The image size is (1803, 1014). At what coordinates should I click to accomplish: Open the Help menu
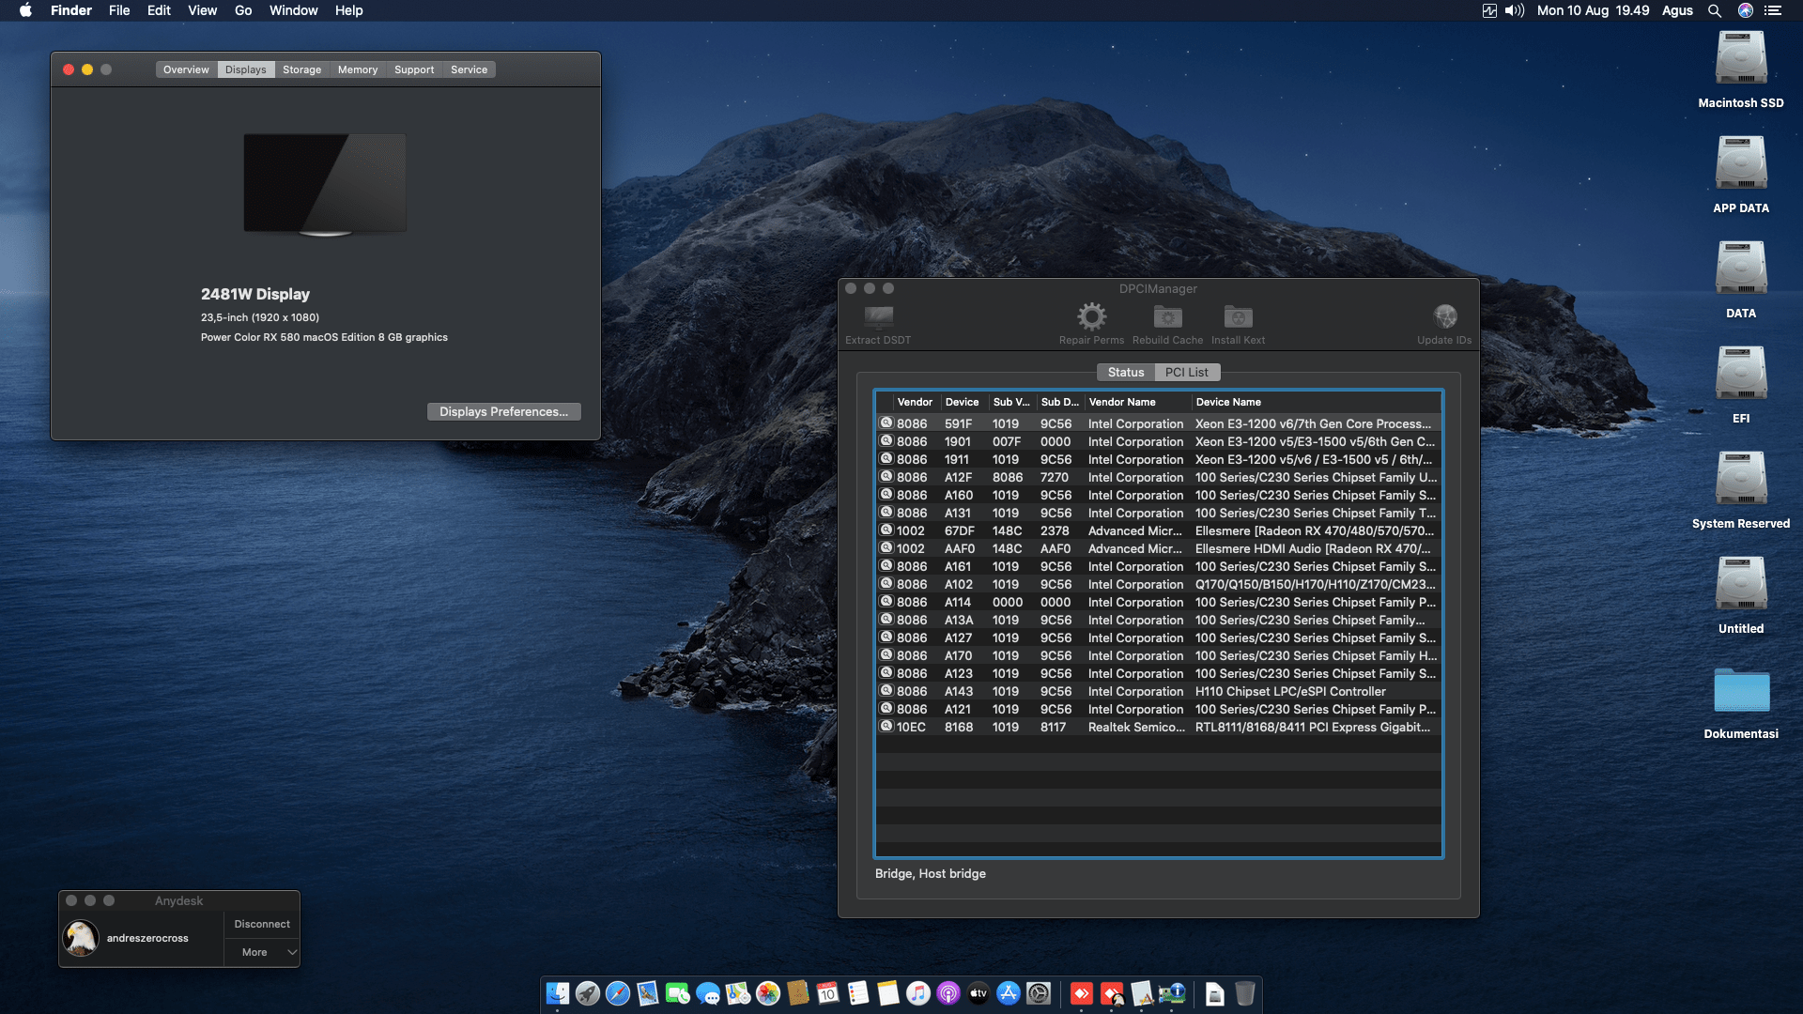[x=348, y=10]
